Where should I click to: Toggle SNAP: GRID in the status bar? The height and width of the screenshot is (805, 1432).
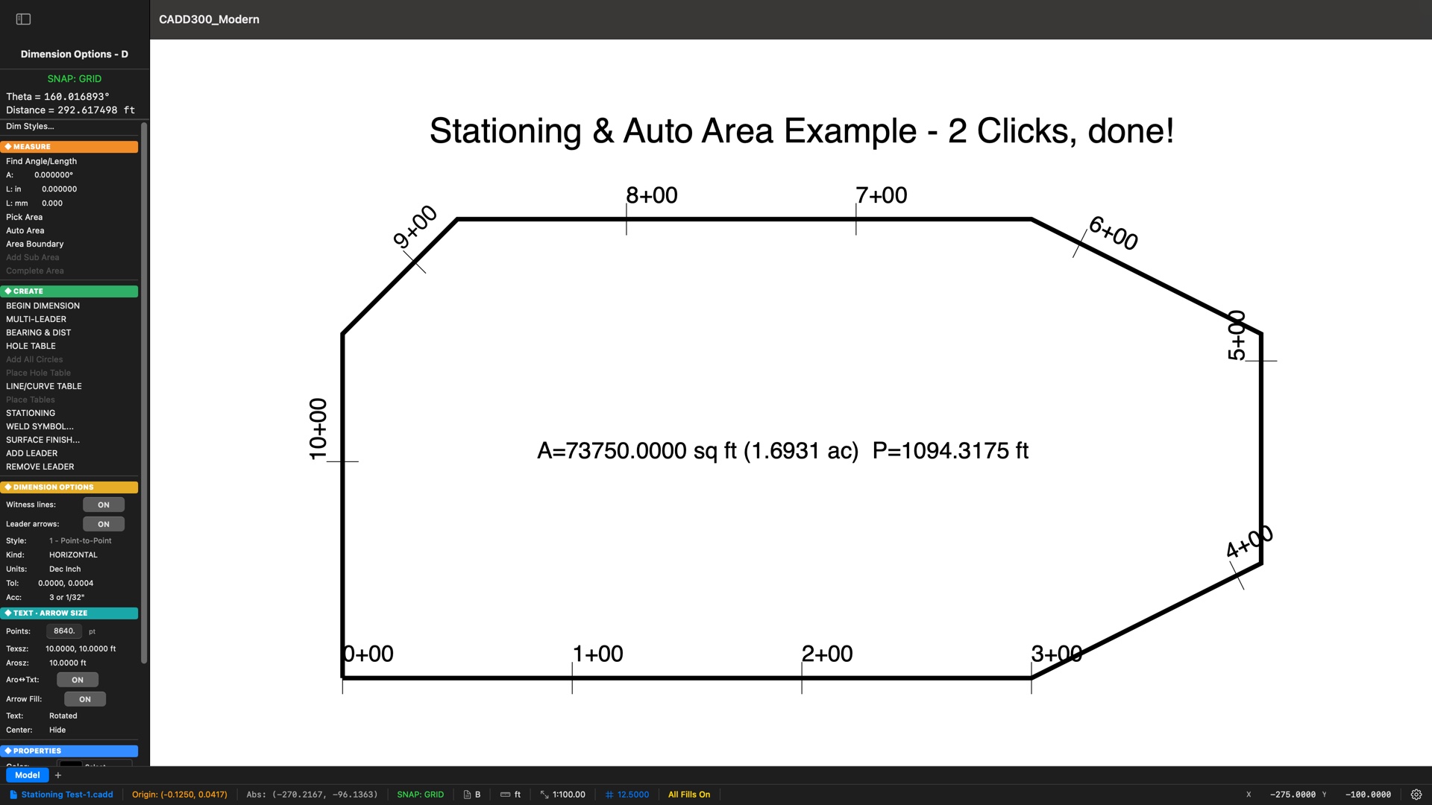(420, 795)
